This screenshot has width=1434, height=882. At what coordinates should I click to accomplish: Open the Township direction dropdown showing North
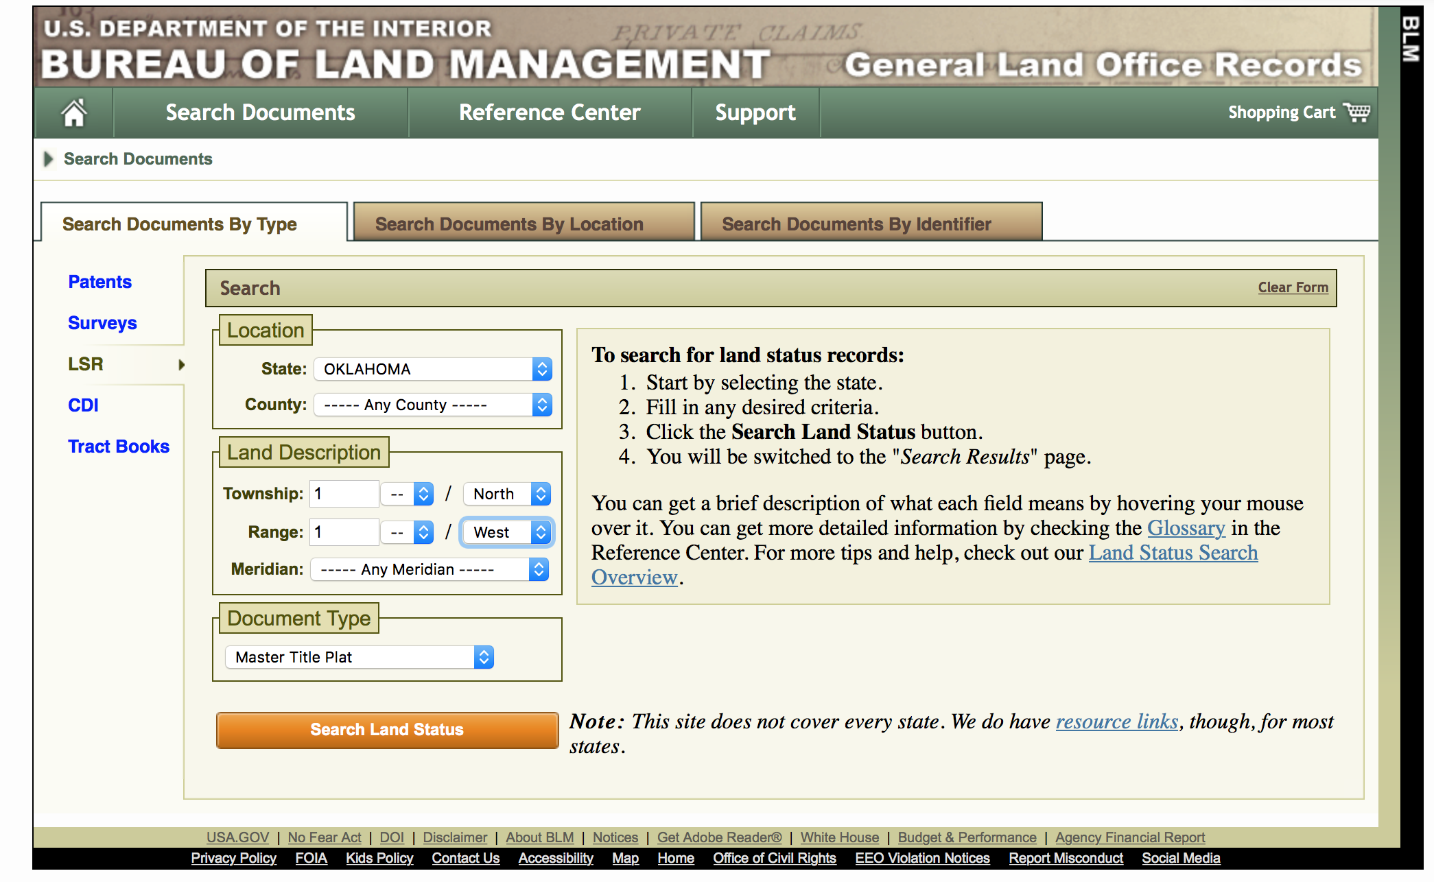(507, 494)
